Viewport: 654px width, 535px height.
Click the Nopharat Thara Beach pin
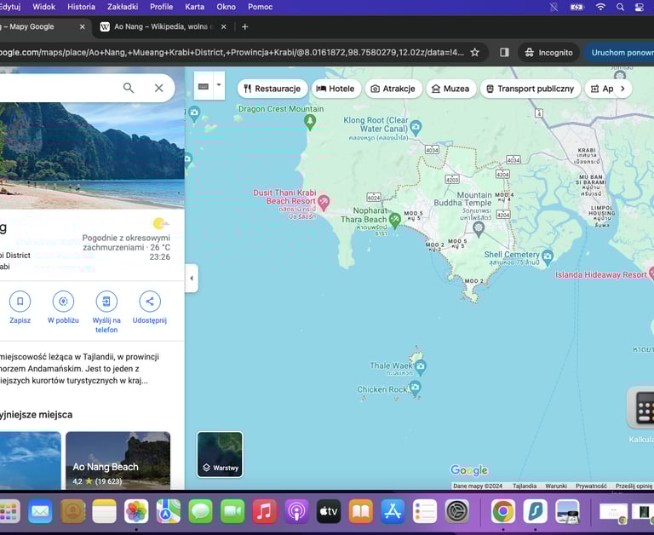click(x=394, y=220)
